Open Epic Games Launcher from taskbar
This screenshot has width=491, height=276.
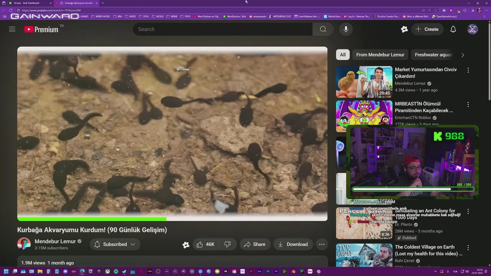tap(99, 271)
